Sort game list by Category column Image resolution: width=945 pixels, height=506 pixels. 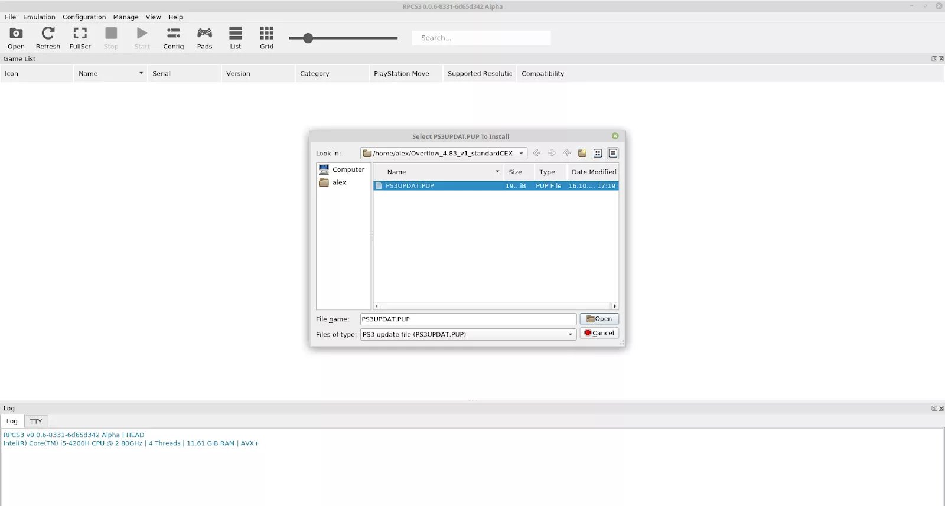coord(332,74)
